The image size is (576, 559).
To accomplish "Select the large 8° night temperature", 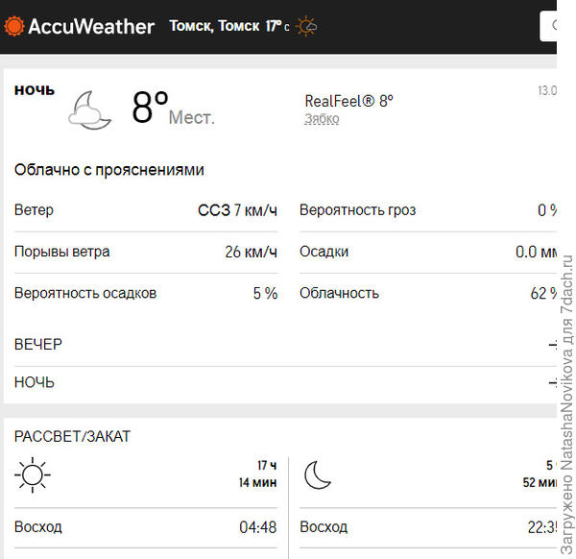I will tap(150, 109).
